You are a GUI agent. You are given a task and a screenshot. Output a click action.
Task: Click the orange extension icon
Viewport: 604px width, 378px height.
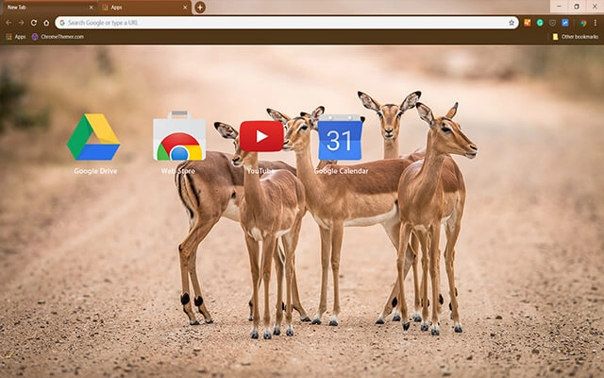[x=528, y=23]
